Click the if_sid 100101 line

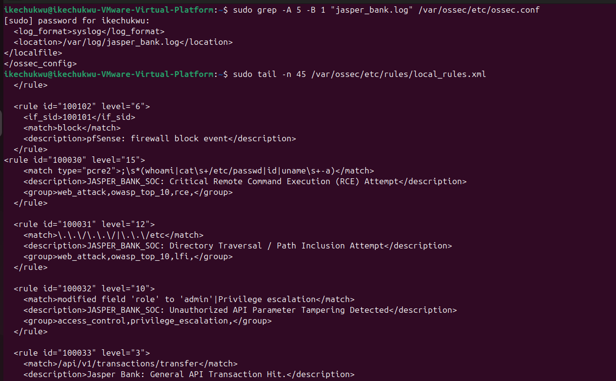(79, 117)
